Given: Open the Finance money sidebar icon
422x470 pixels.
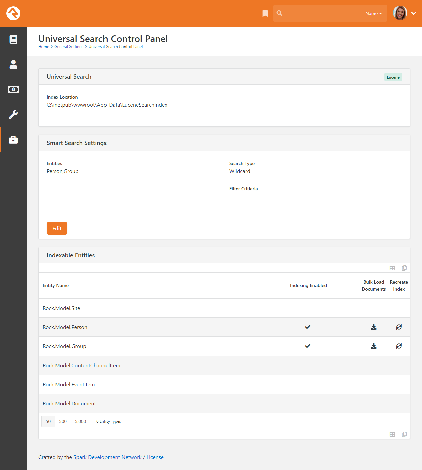Looking at the screenshot, I should point(13,89).
